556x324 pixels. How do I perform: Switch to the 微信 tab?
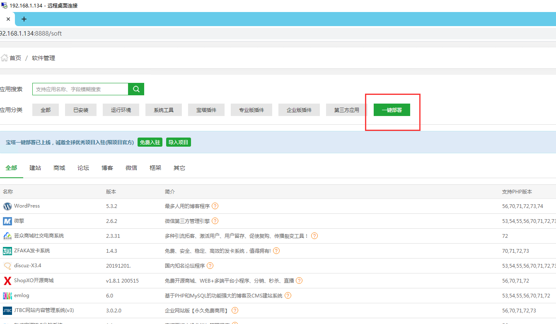click(131, 168)
